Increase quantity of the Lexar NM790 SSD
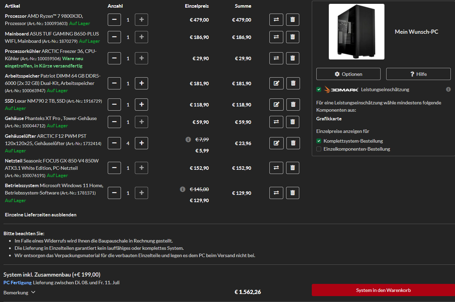 141,104
